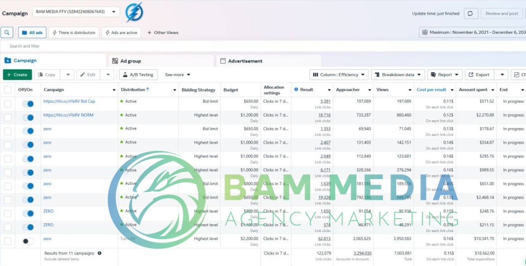Expand the Edit dropdown arrow

pyautogui.click(x=108, y=75)
